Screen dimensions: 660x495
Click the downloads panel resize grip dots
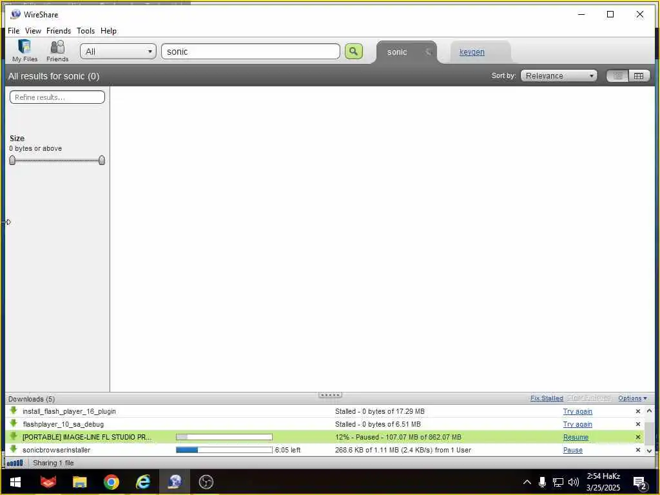click(x=331, y=395)
